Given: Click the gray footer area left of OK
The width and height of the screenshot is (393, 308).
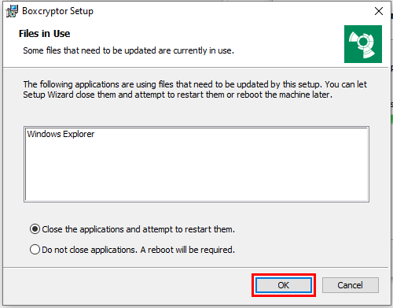Looking at the screenshot, I should [x=126, y=286].
